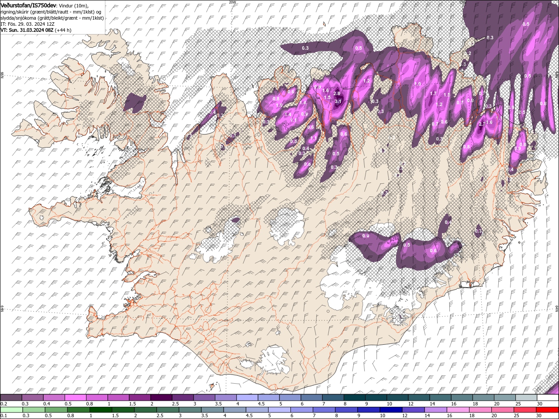Click the 'slydda/snjókoma' description line

click(52, 18)
